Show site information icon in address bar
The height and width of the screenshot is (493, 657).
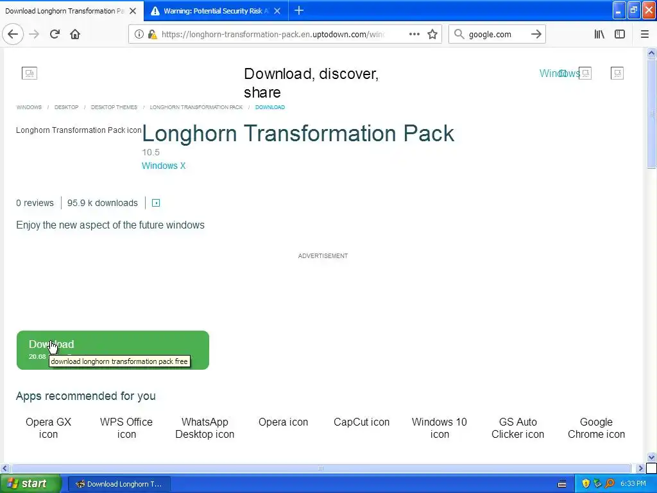[x=139, y=34]
